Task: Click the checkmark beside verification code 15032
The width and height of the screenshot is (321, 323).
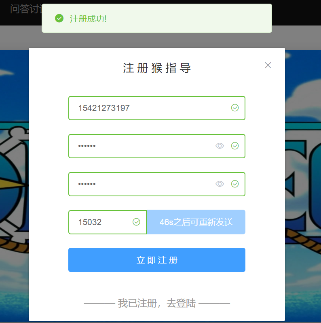Action: point(136,222)
